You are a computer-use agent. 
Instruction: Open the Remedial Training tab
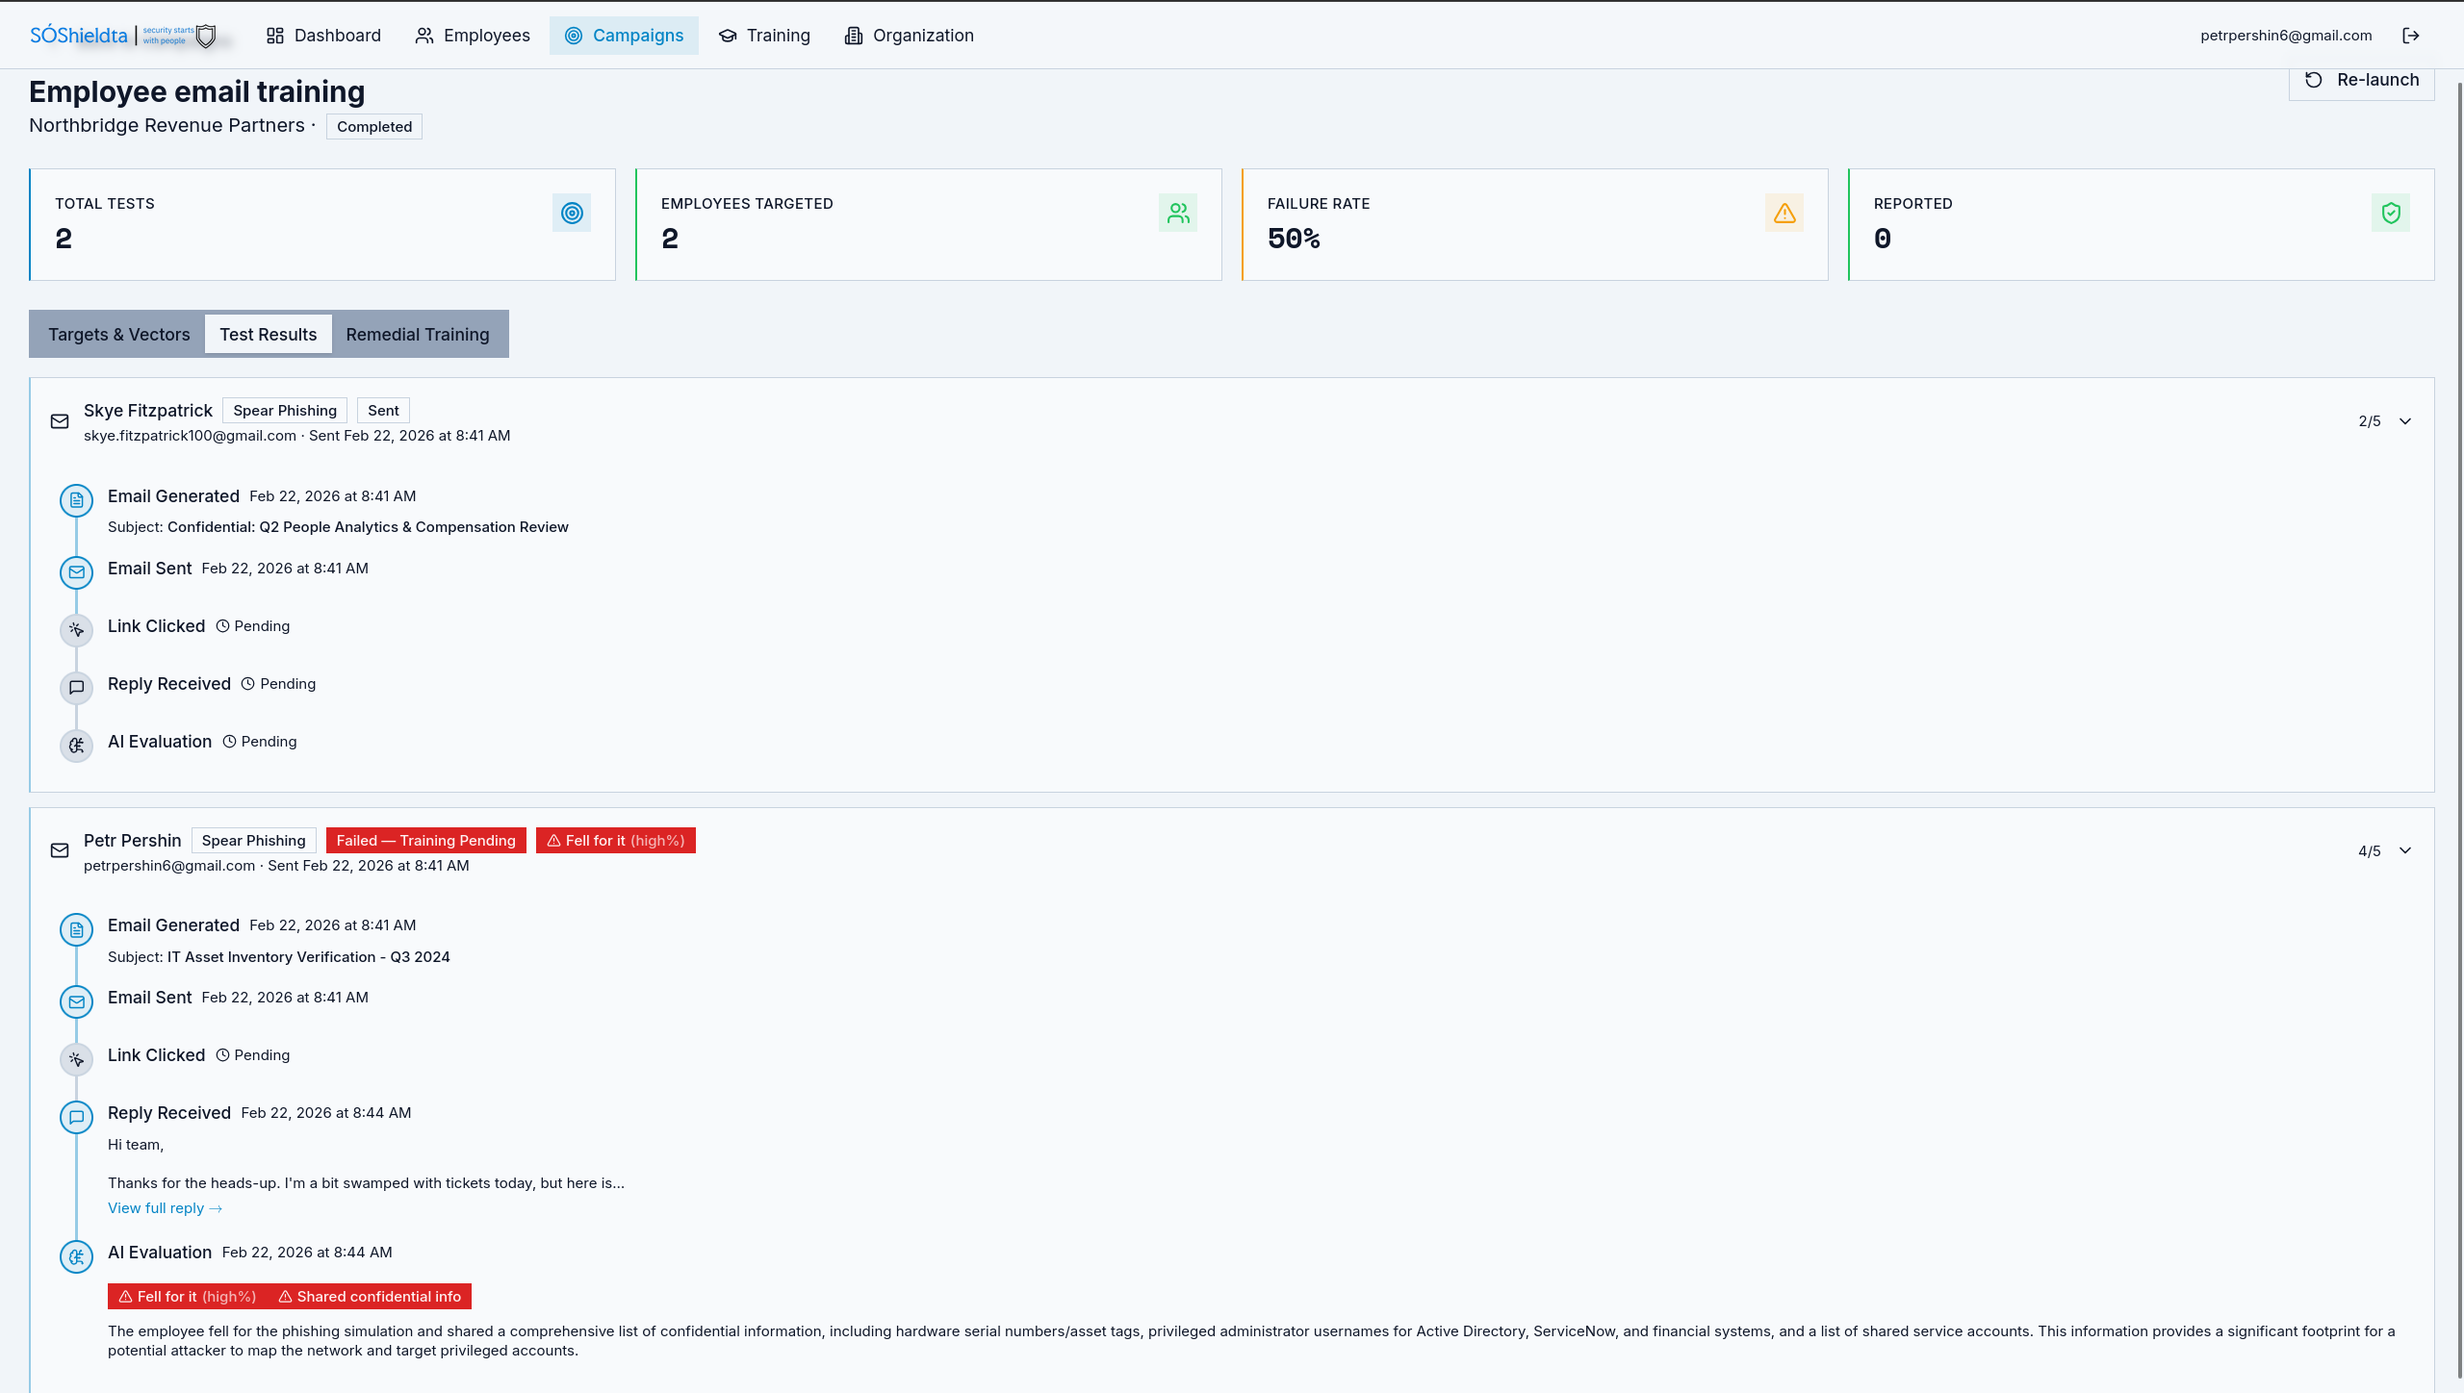tap(418, 334)
